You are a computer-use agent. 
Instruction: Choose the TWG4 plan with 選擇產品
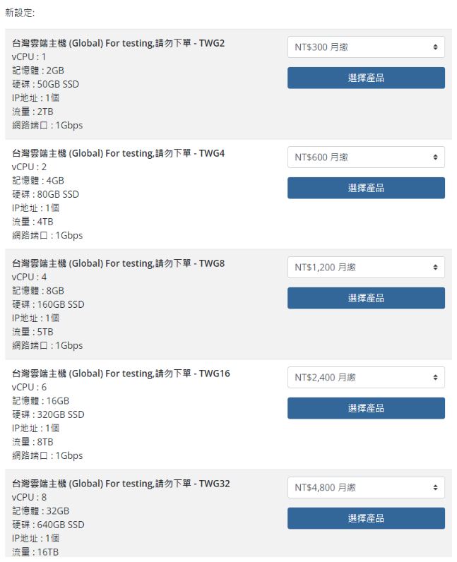pyautogui.click(x=366, y=188)
